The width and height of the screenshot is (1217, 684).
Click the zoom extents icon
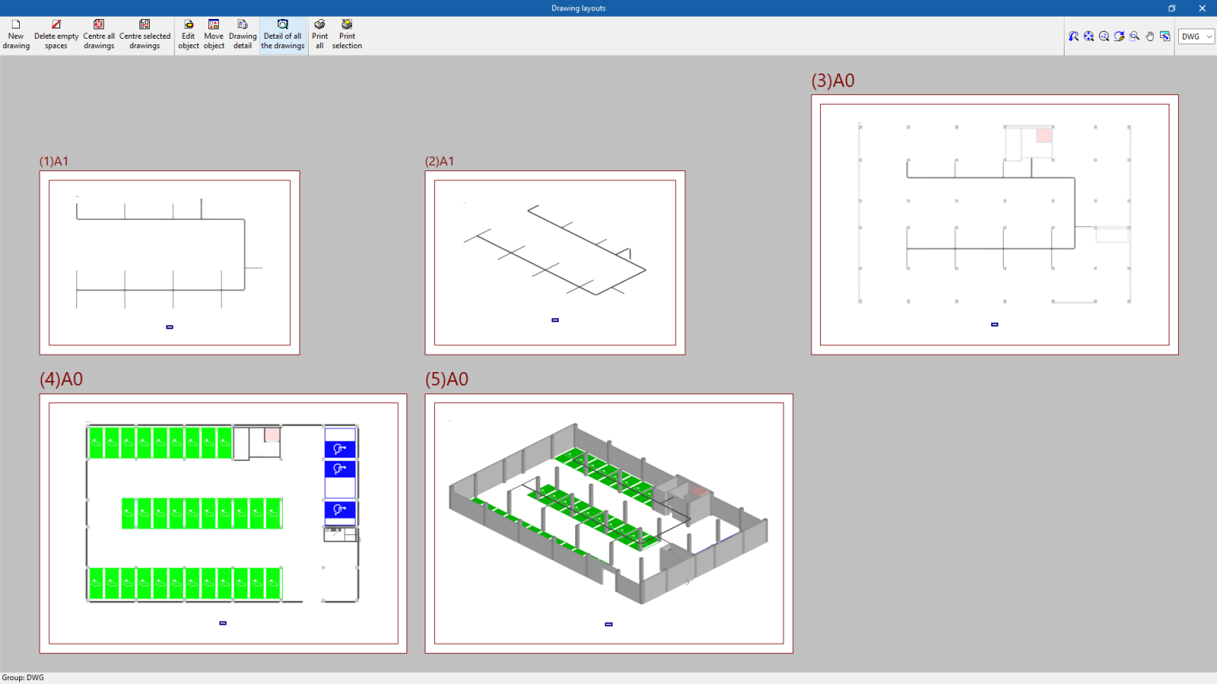tap(1089, 36)
